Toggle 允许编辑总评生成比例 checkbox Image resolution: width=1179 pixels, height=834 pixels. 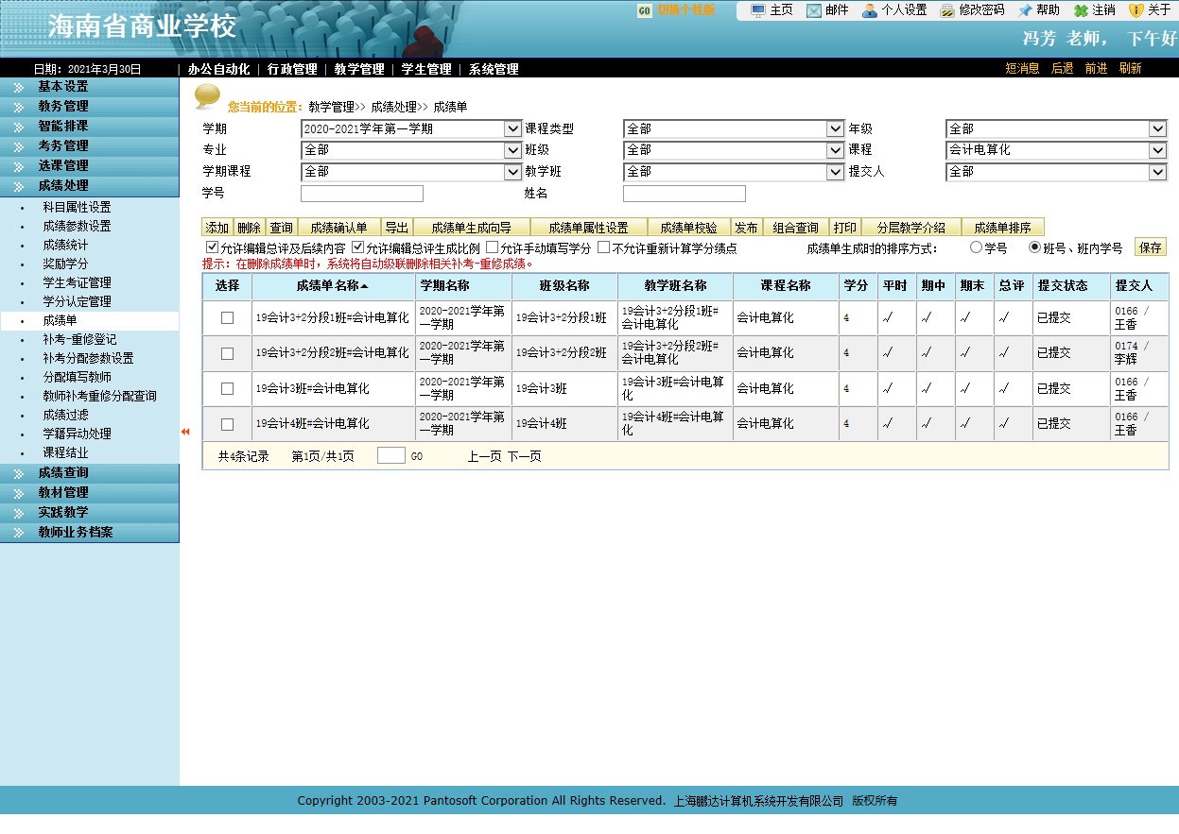coord(357,247)
